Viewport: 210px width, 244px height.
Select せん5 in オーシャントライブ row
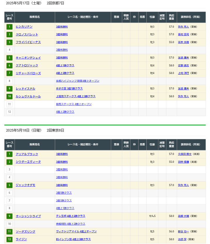pos(152,216)
